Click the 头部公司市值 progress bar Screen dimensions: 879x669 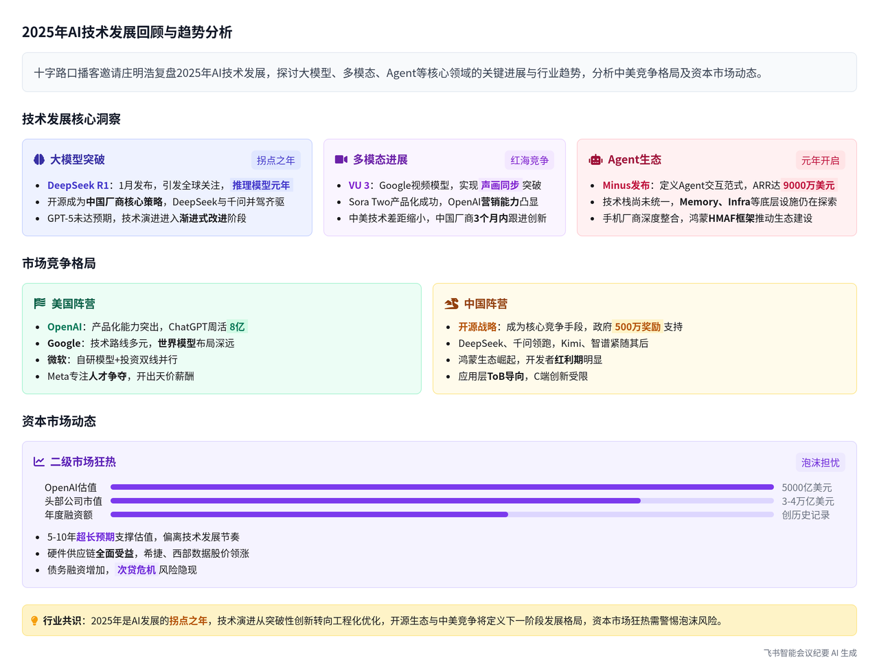[x=442, y=501]
